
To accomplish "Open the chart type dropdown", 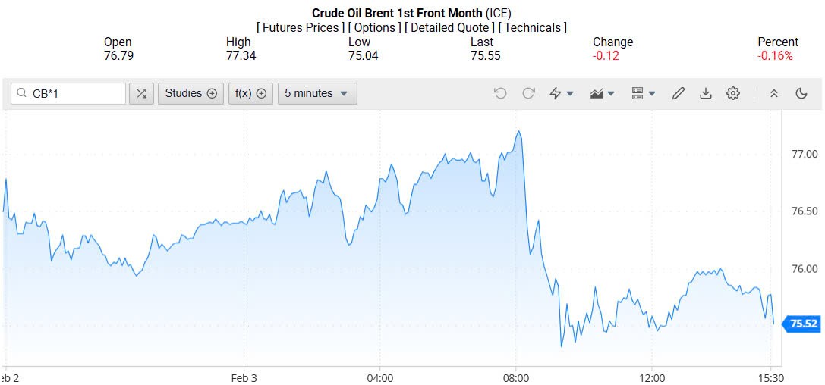I will click(603, 93).
